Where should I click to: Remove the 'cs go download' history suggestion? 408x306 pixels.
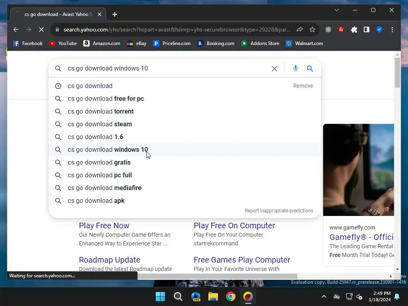point(303,86)
